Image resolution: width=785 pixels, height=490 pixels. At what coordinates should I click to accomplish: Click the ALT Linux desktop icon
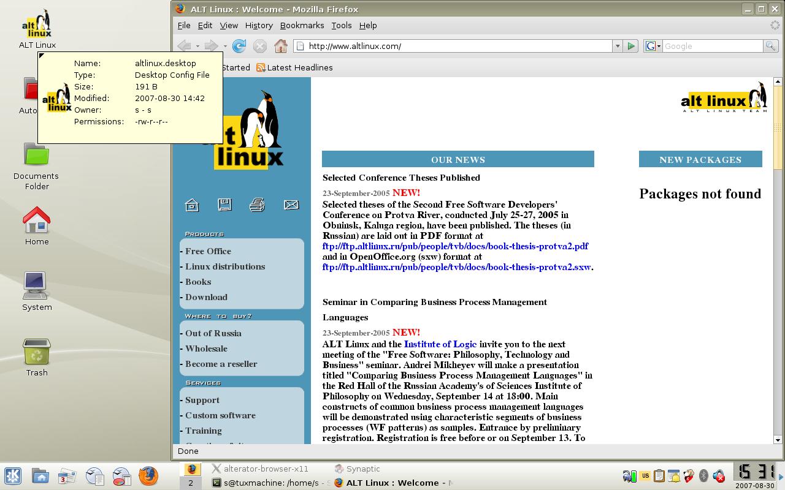pos(37,29)
